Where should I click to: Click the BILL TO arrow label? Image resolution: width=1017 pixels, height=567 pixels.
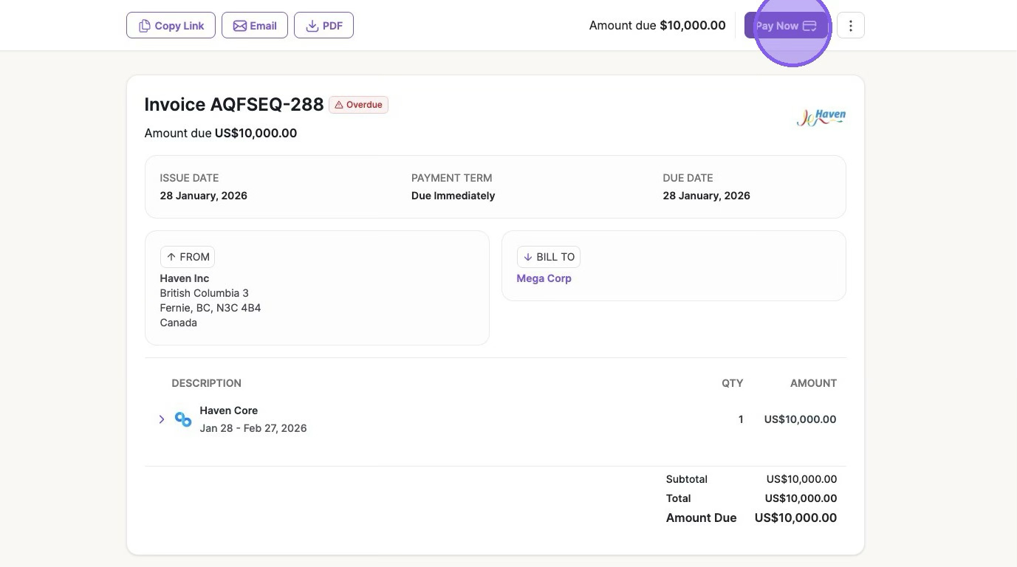click(548, 257)
